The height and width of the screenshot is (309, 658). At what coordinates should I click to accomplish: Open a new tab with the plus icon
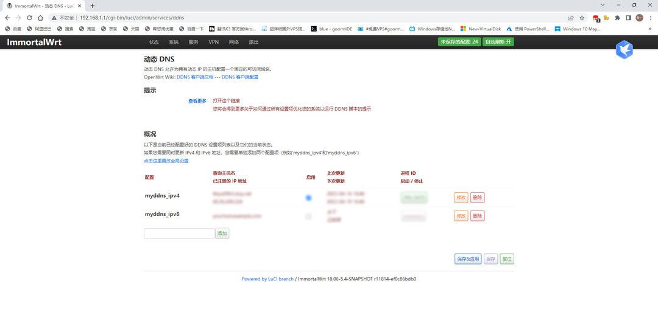coord(93,6)
